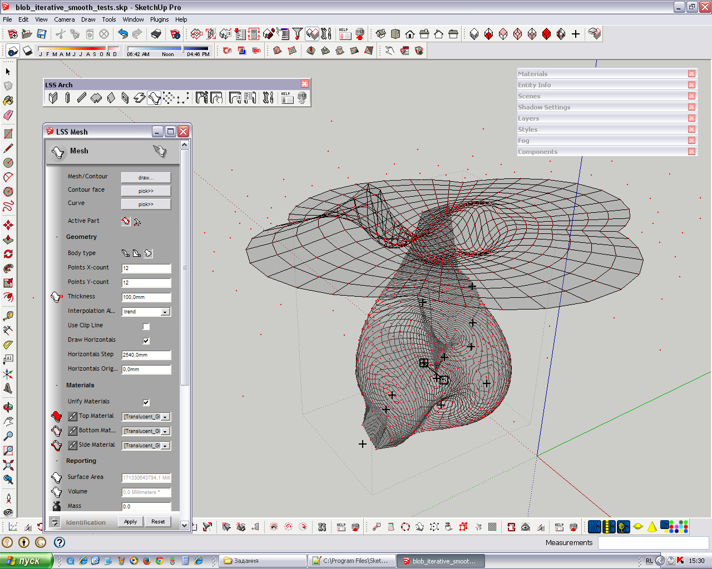Click the Print icon in top toolbar
Screen dimensions: 712x569
pyautogui.click(x=156, y=34)
